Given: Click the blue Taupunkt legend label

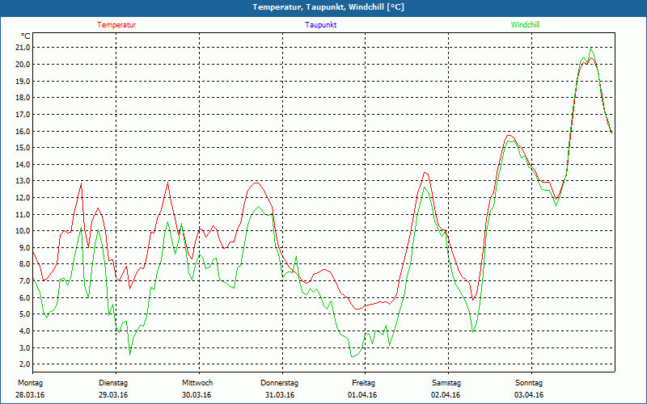Looking at the screenshot, I should coord(320,25).
